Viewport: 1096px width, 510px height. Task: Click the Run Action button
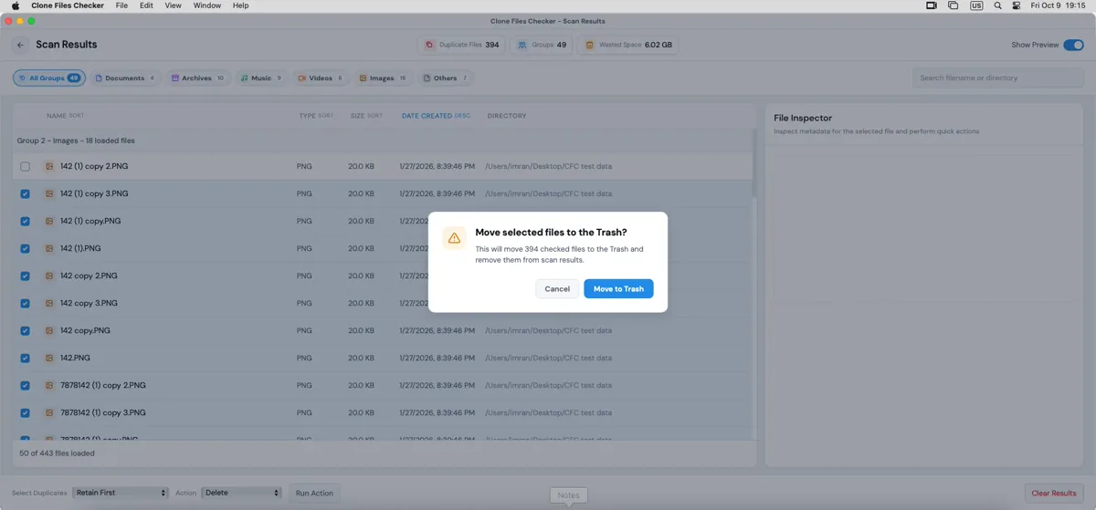(x=314, y=494)
